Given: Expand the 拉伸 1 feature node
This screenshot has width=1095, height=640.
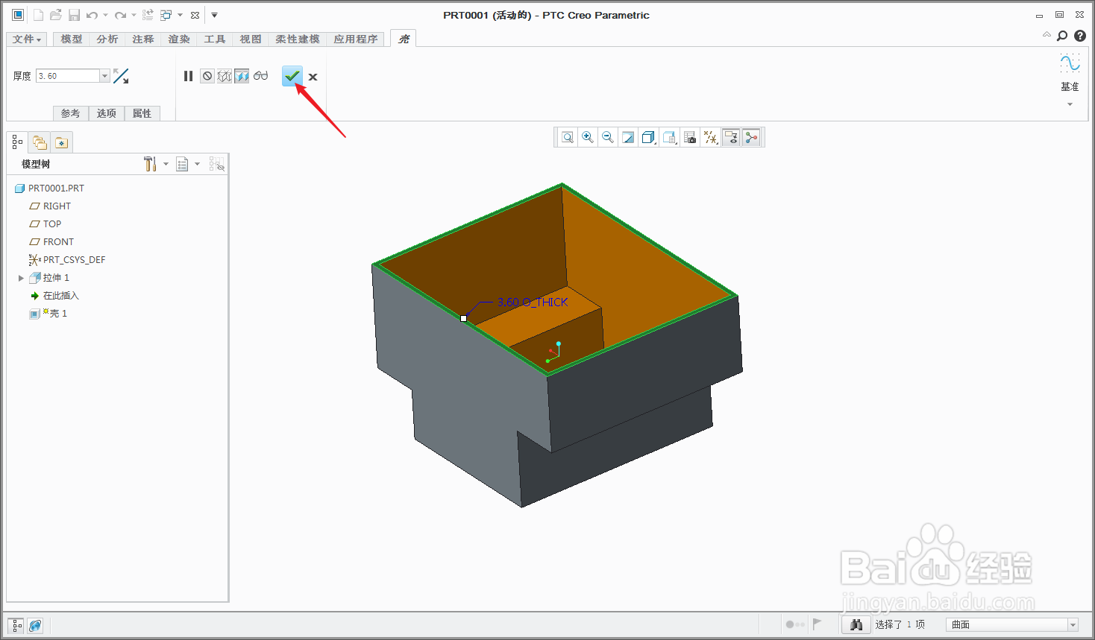Looking at the screenshot, I should tap(21, 278).
